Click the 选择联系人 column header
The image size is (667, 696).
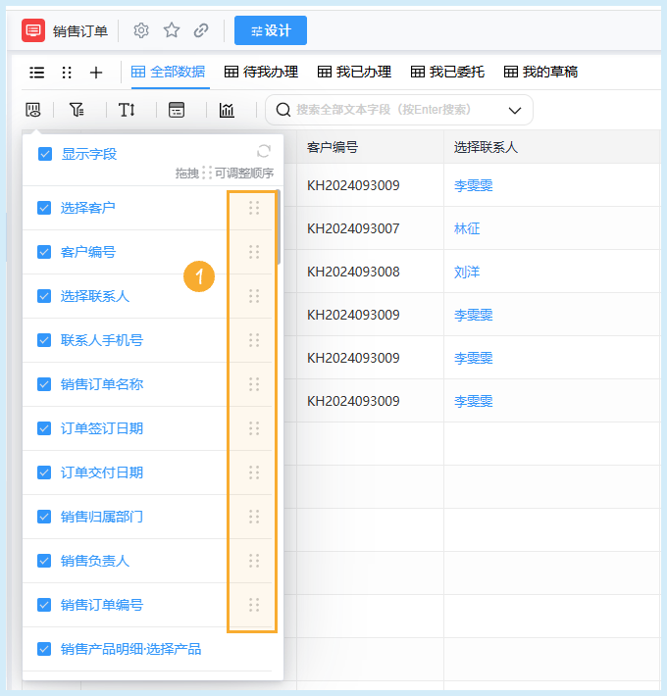click(552, 147)
